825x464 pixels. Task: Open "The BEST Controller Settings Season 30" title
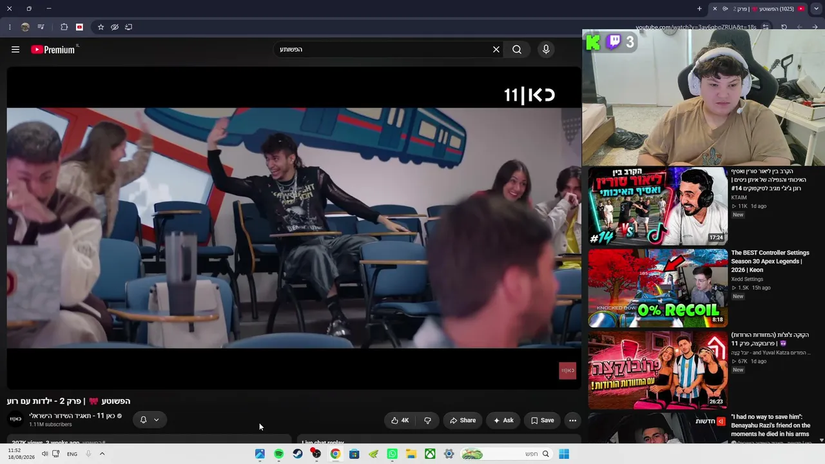pyautogui.click(x=770, y=261)
